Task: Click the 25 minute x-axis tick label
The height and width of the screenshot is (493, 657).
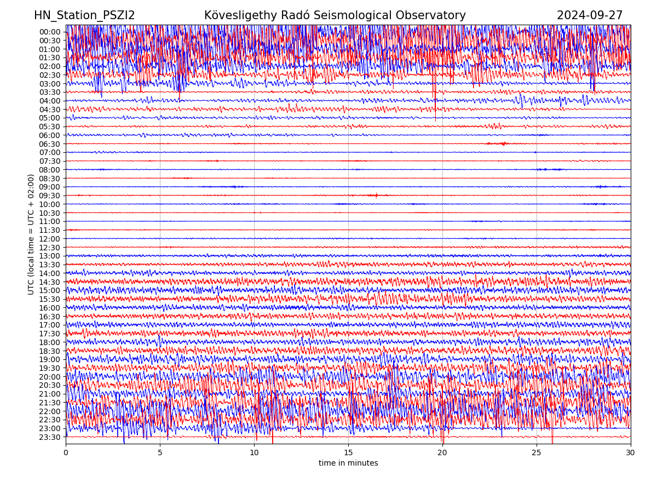Action: coord(537,453)
